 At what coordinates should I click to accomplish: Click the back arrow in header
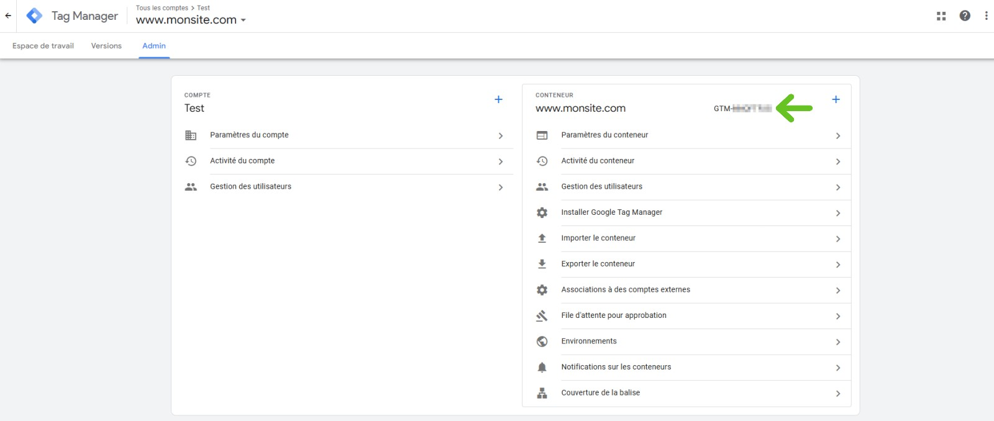click(x=8, y=16)
